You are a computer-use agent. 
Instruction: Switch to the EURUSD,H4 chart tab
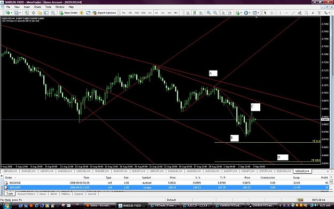[x=28, y=171]
